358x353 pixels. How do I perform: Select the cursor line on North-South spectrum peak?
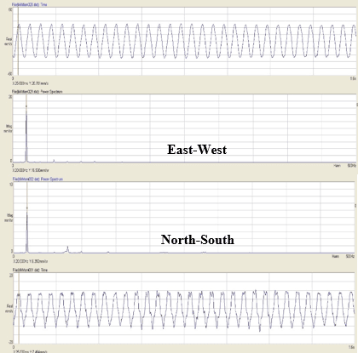coord(27,218)
